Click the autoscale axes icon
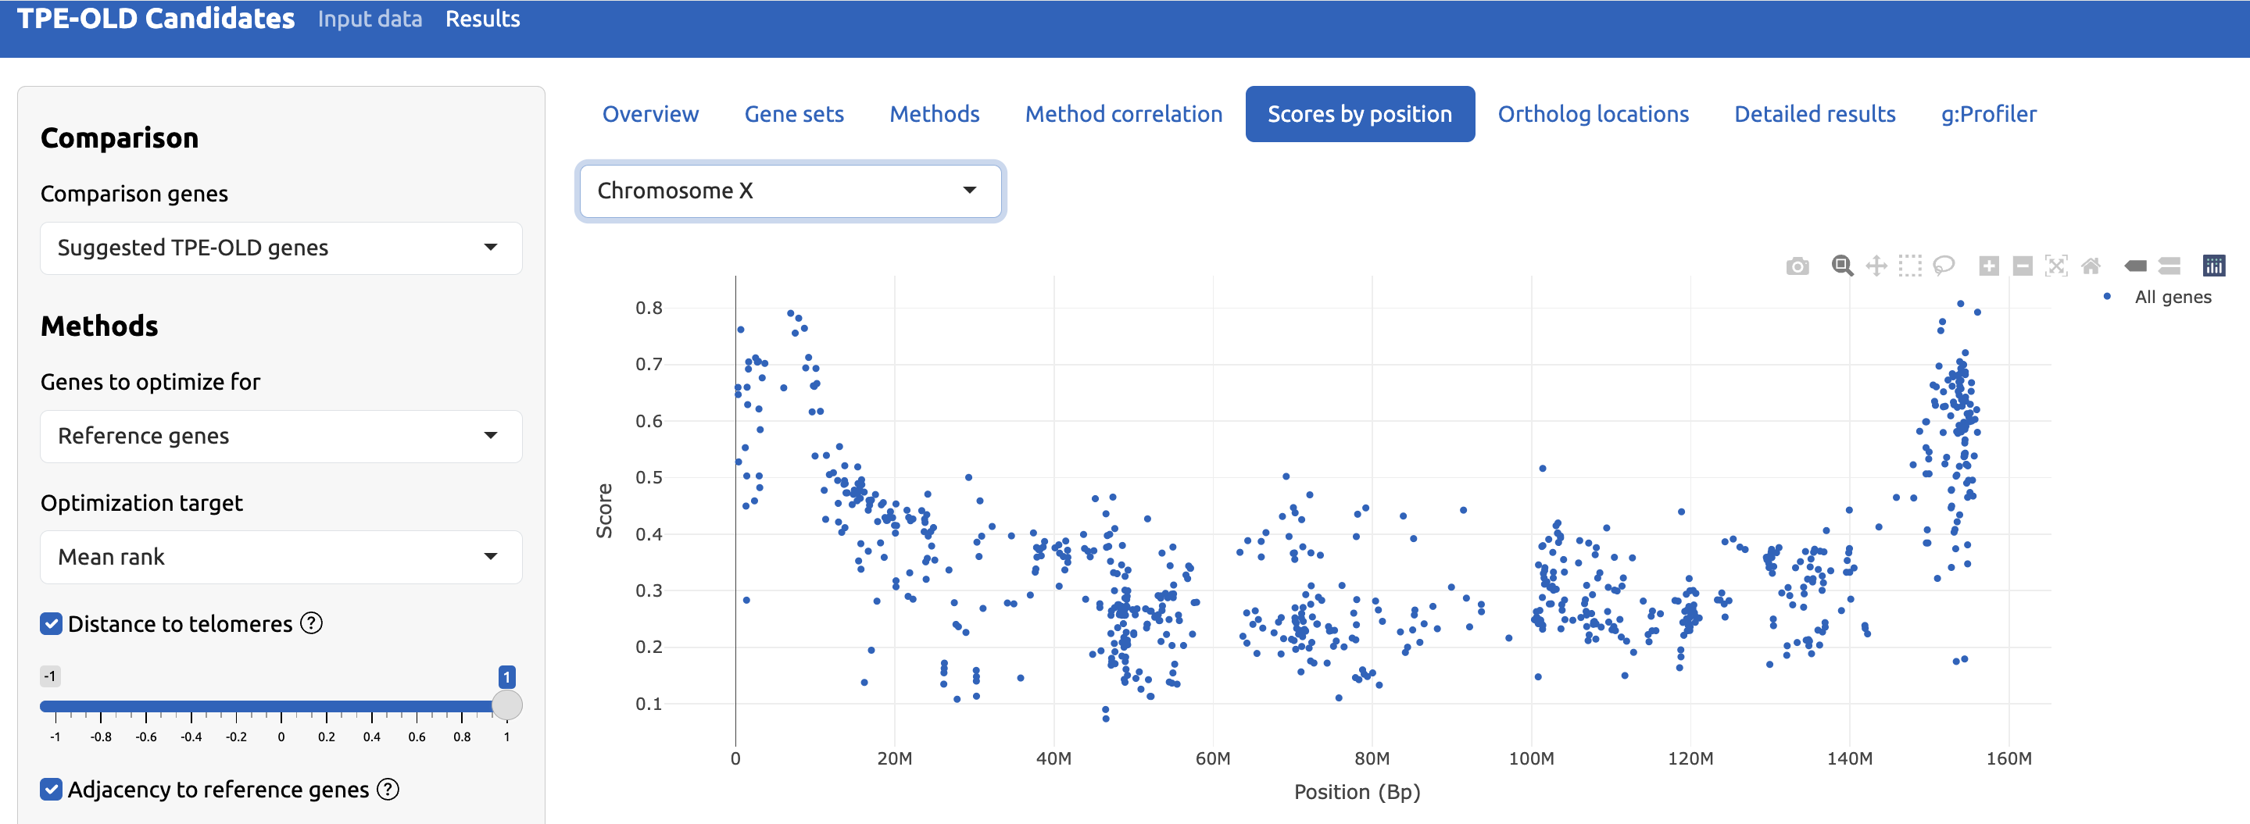The width and height of the screenshot is (2250, 824). tap(2056, 266)
